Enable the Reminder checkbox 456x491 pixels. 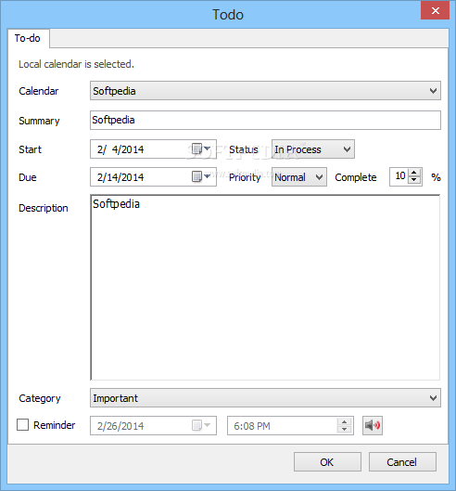point(22,425)
